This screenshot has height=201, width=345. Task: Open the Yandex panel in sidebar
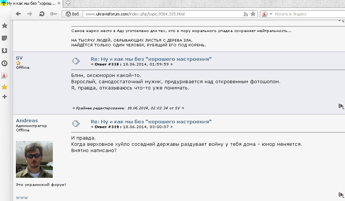[x=5, y=75]
